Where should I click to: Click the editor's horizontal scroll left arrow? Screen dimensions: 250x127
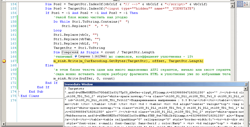(x=4, y=124)
